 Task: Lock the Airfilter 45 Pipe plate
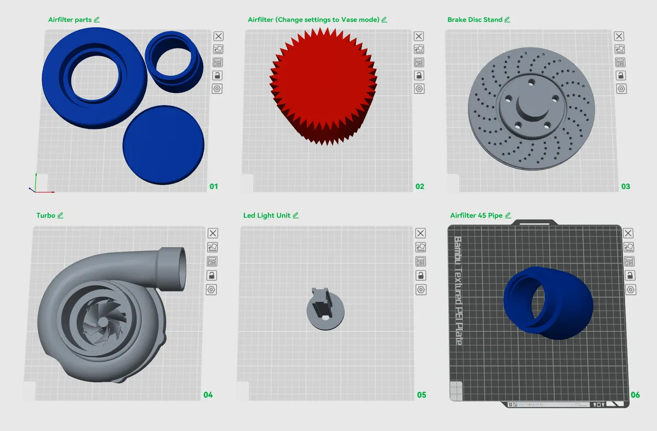pos(629,276)
